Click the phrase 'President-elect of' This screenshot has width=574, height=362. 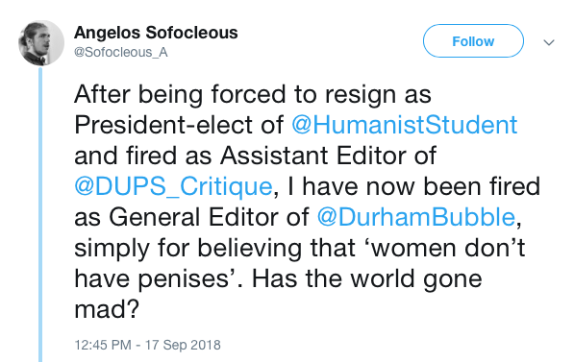pyautogui.click(x=179, y=125)
